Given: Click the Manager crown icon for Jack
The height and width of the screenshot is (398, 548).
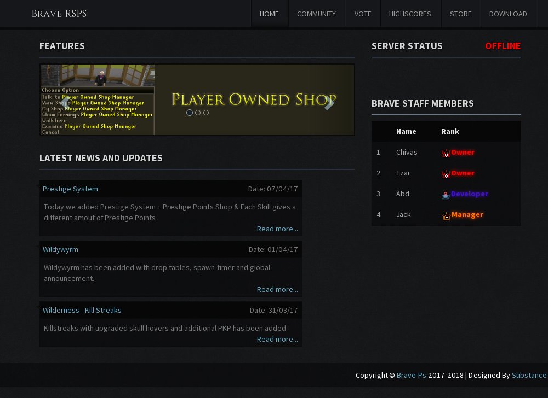Looking at the screenshot, I should click(x=446, y=215).
